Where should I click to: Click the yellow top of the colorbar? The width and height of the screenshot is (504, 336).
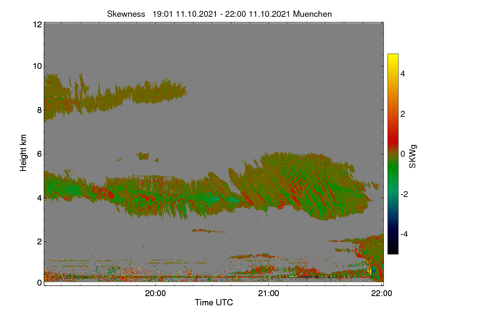point(393,57)
